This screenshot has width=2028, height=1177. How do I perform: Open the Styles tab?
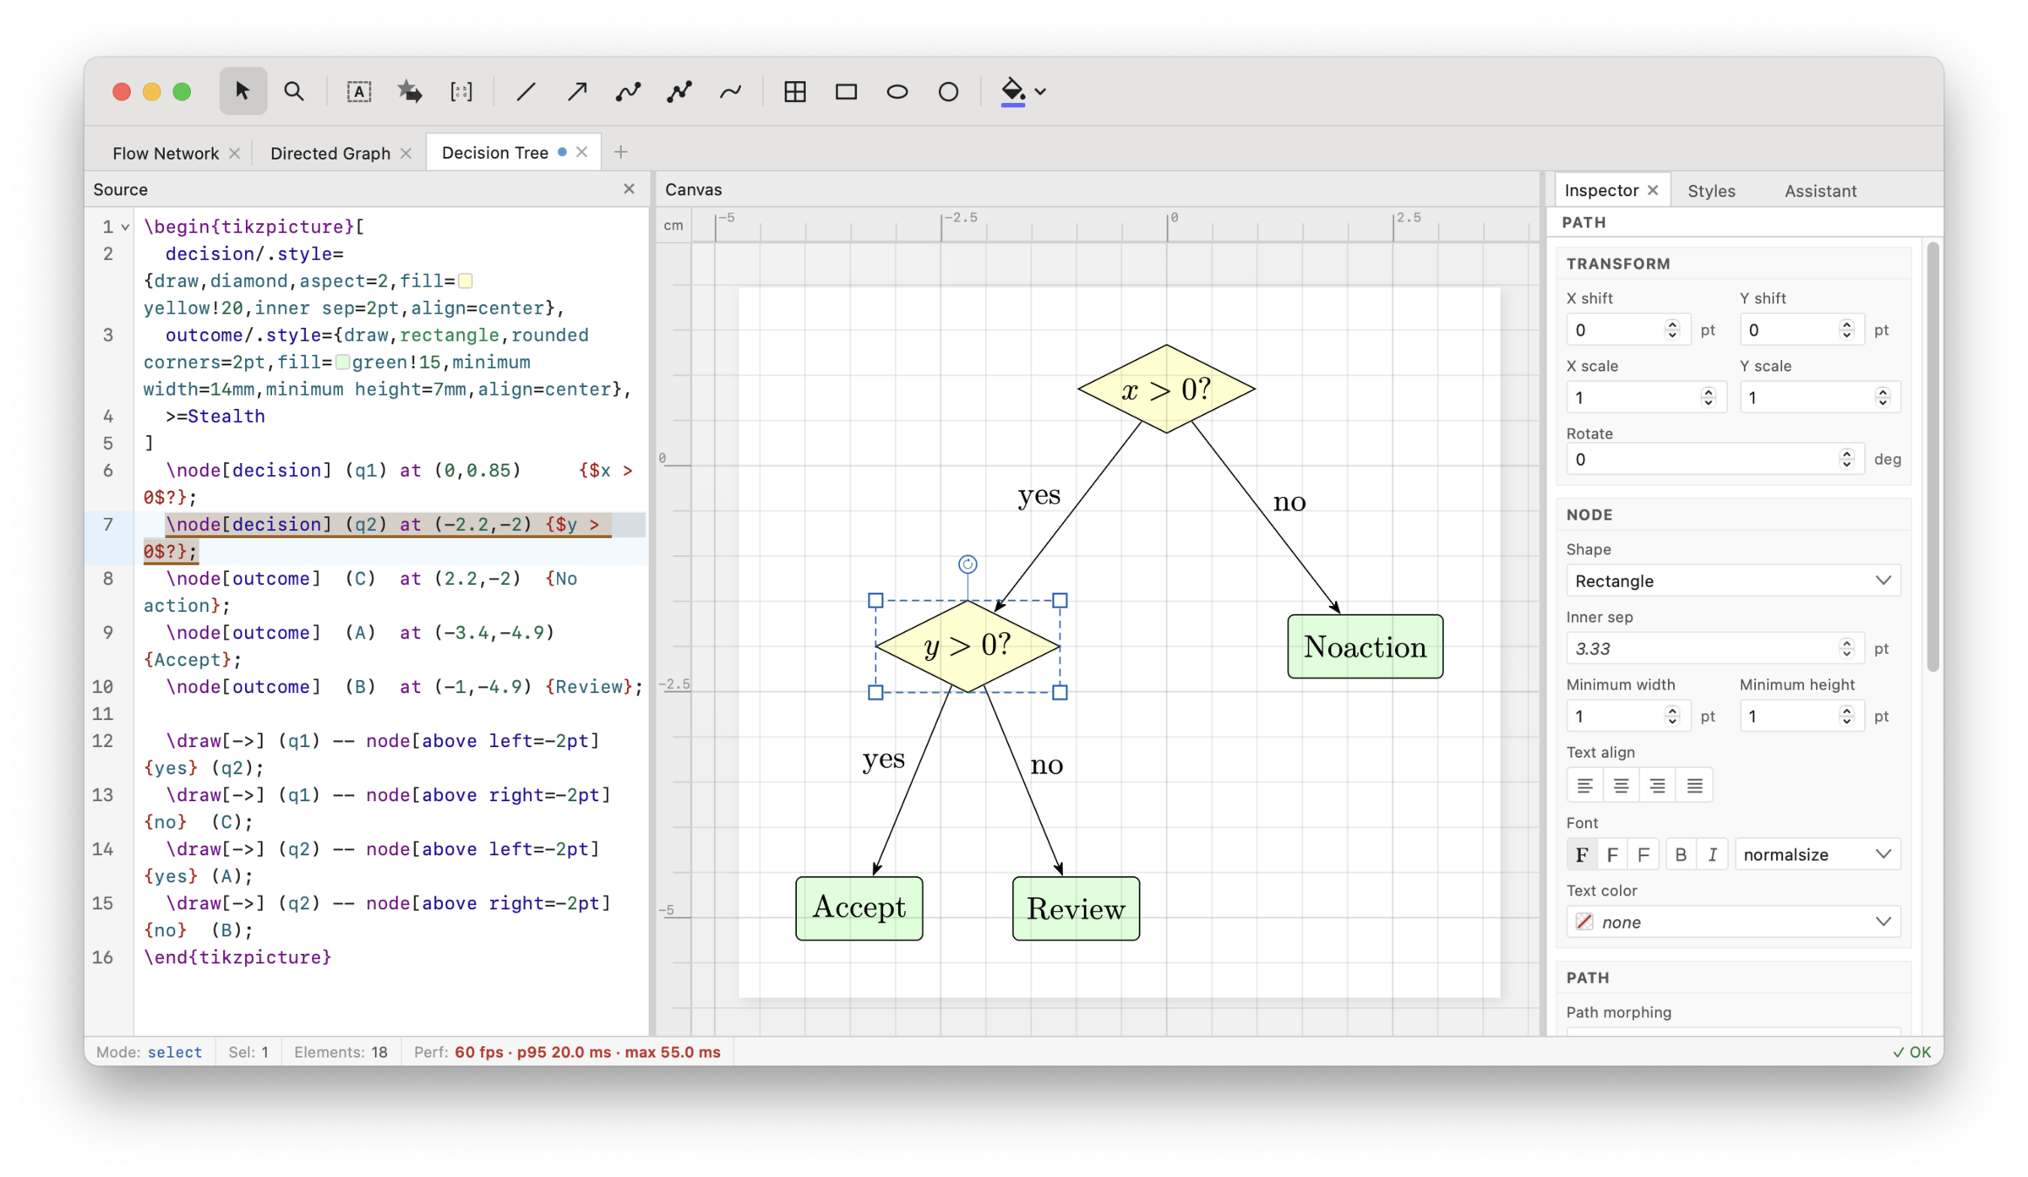[x=1711, y=191]
